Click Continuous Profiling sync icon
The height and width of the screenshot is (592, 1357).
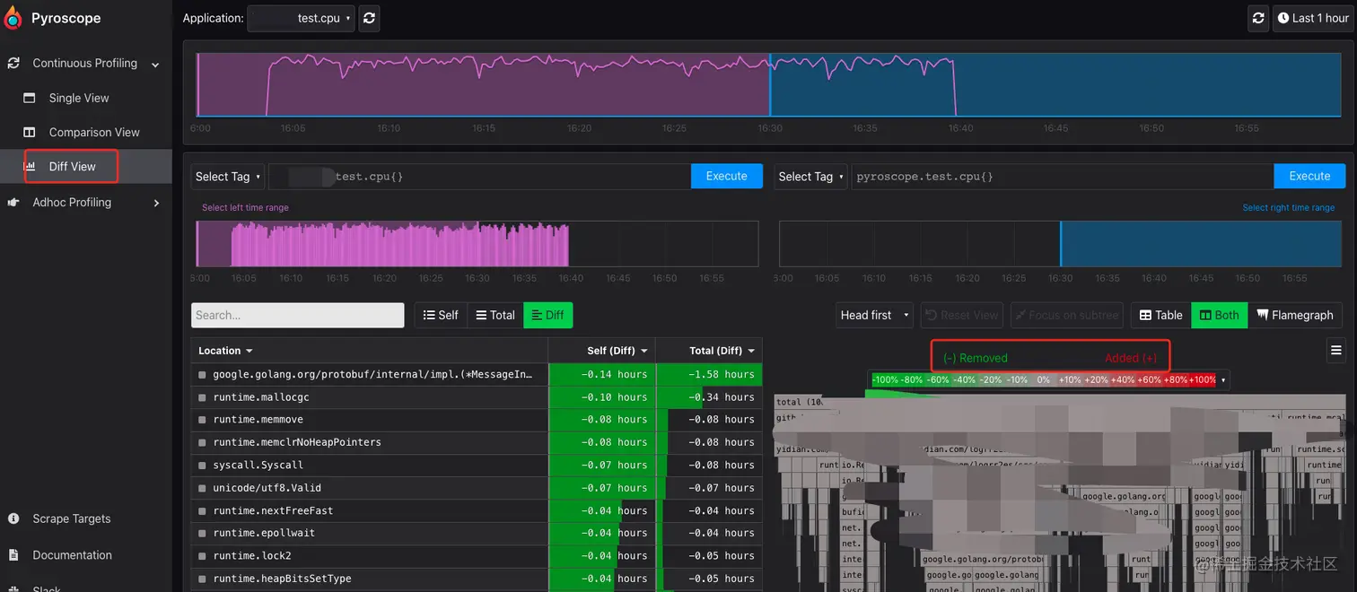pos(13,63)
